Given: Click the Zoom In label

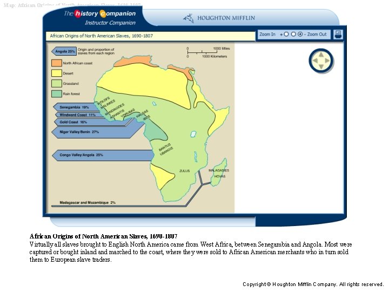Looking at the screenshot, I should click(x=267, y=34).
